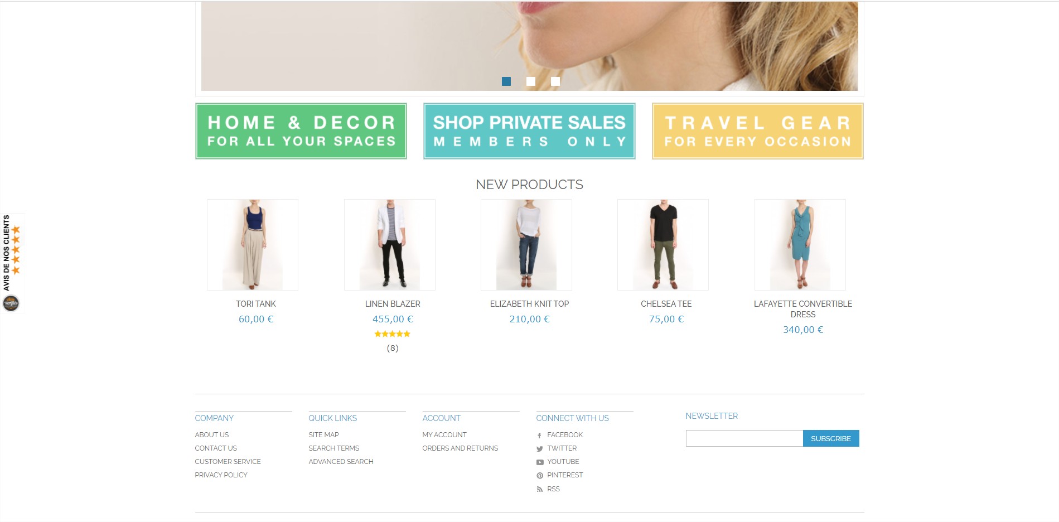Screen dimensions: 1059x522
Task: Open the Advanced Search link
Action: point(341,462)
